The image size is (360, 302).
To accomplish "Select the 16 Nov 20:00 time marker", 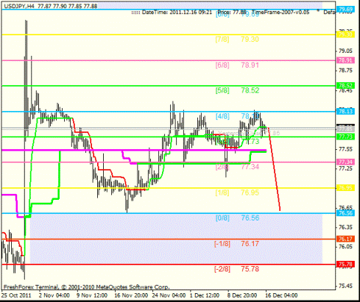I will click(131, 295).
